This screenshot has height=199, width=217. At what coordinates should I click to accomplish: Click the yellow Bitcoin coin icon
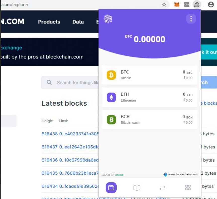pos(111,75)
